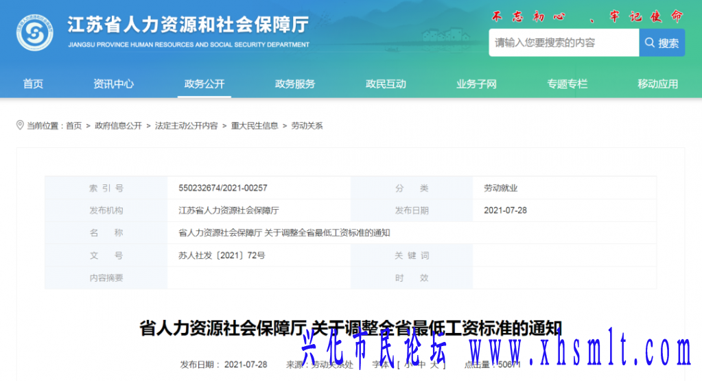The height and width of the screenshot is (381, 702).
Task: Click the 搜索 search button
Action: (x=662, y=42)
